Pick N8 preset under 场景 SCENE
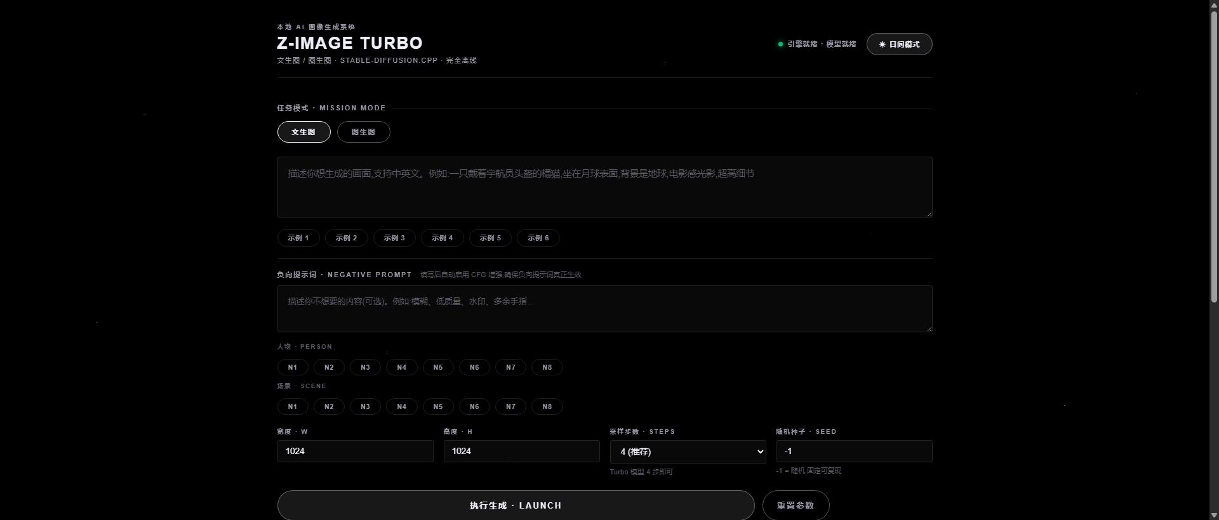This screenshot has height=520, width=1219. click(x=547, y=406)
